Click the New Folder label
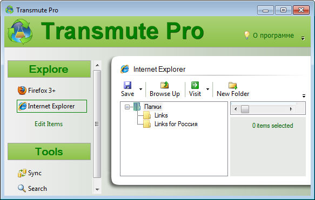This screenshot has height=200, width=315. click(233, 94)
